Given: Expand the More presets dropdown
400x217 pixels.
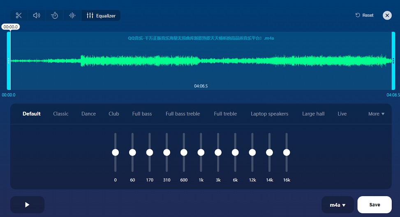Looking at the screenshot, I should click(x=376, y=114).
